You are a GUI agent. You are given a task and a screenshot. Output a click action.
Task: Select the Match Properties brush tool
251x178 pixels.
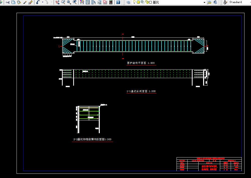(25, 2)
